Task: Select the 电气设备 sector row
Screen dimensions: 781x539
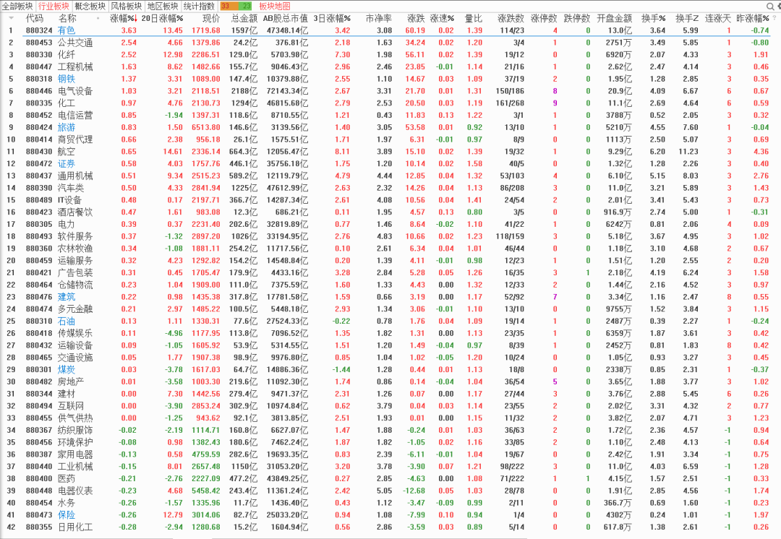Action: click(x=390, y=91)
